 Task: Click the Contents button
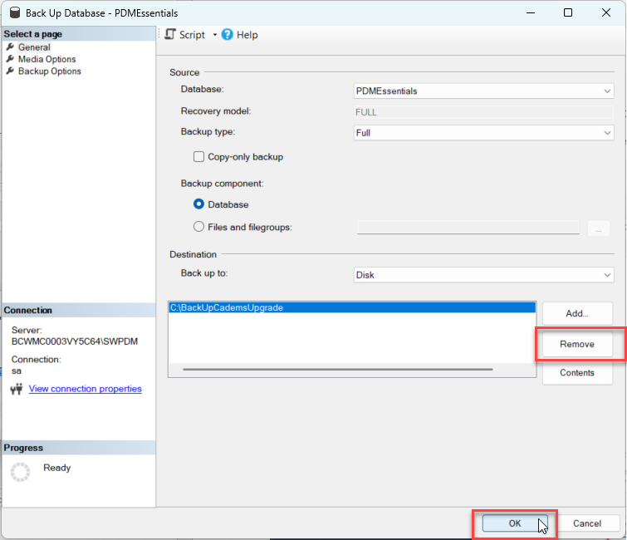pyautogui.click(x=577, y=373)
